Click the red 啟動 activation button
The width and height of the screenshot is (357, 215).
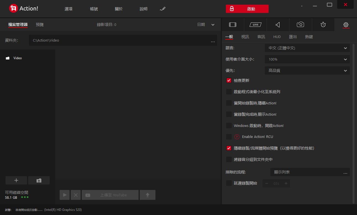247,9
